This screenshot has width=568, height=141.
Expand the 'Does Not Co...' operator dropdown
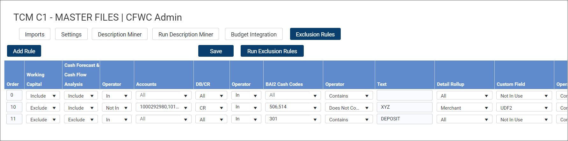[x=349, y=108]
